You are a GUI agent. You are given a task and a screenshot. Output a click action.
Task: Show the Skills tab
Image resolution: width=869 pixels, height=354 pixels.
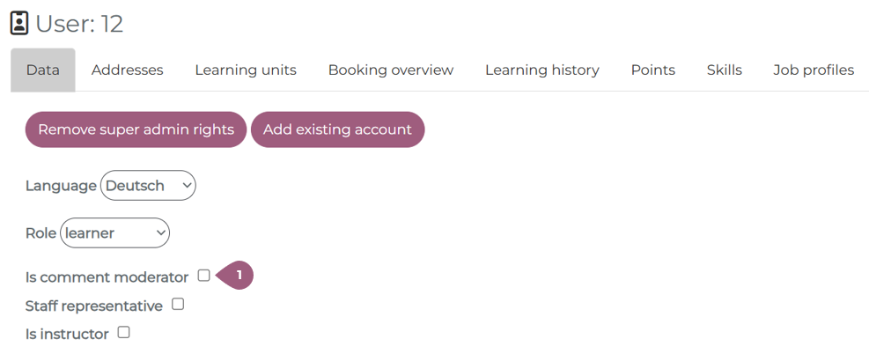pos(725,70)
